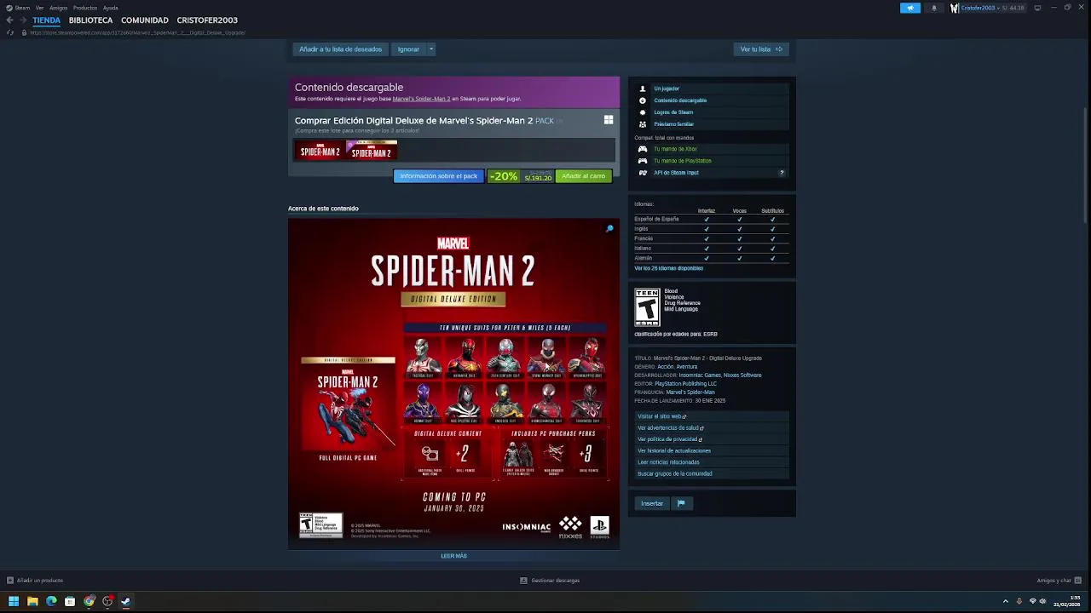Click the ESRB Teen rating badge
This screenshot has width=1091, height=613.
click(x=647, y=307)
